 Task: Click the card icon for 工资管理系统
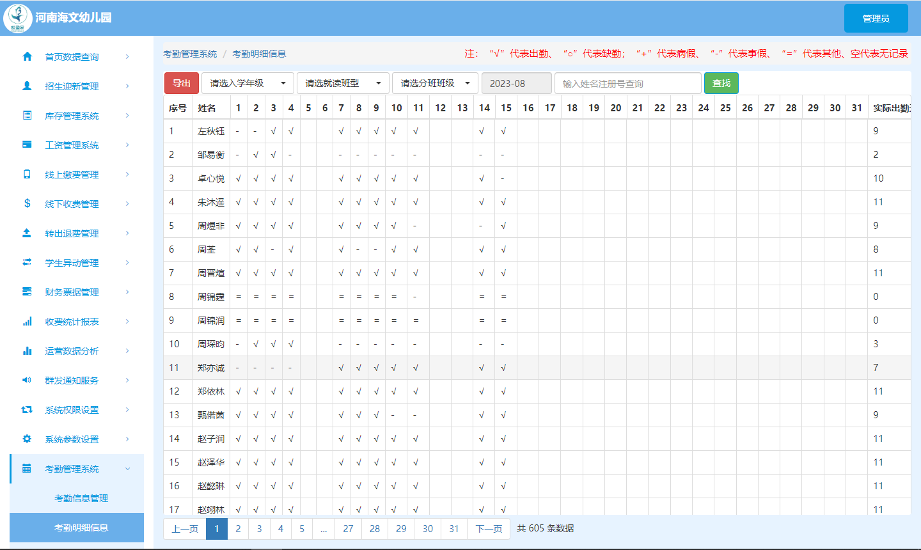(27, 145)
